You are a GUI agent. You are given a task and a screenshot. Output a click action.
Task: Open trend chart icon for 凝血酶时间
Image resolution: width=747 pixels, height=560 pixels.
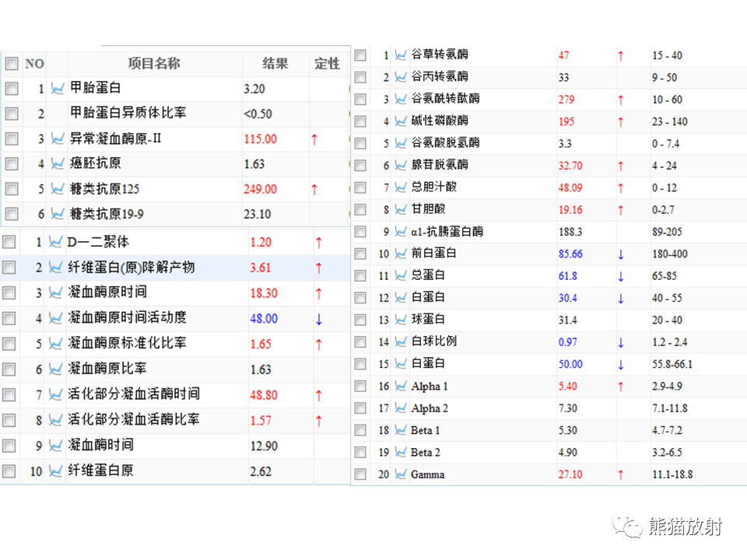(x=55, y=446)
